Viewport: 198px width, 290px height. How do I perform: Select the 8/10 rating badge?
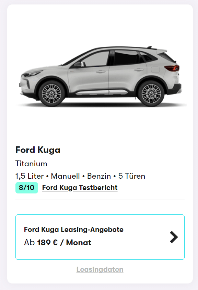[27, 188]
